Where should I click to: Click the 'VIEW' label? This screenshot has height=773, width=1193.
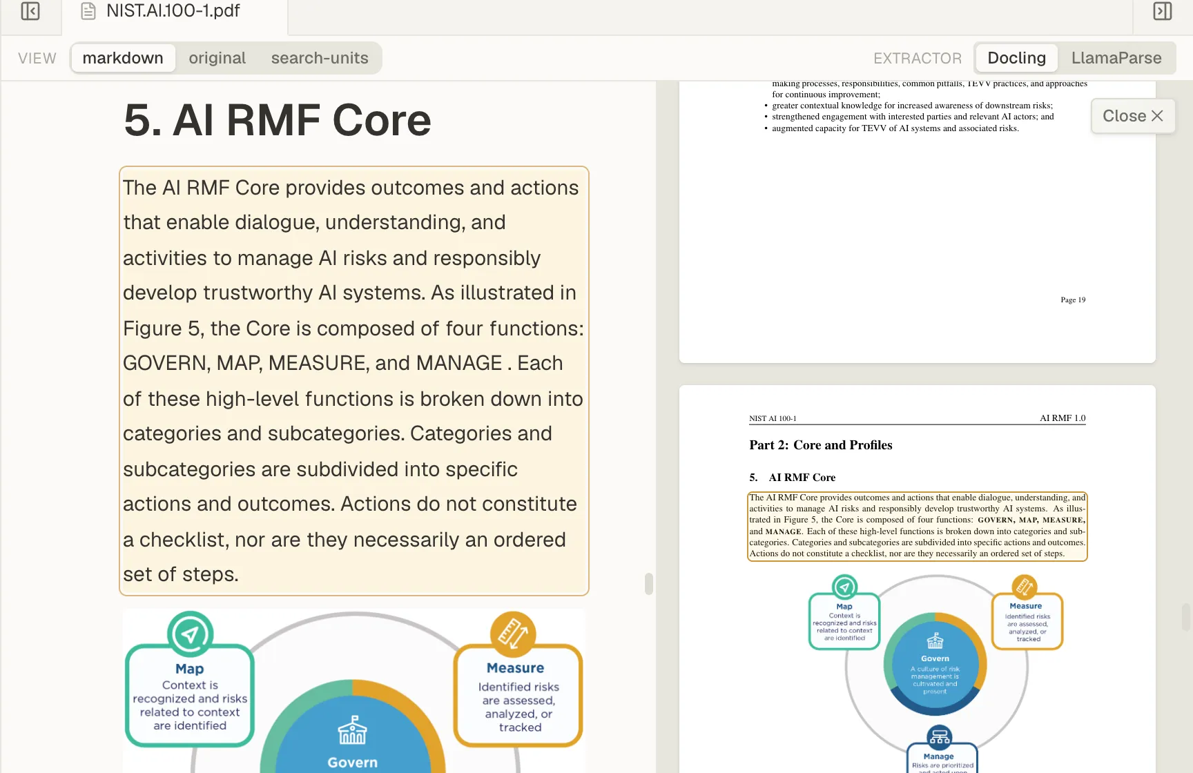click(x=37, y=59)
